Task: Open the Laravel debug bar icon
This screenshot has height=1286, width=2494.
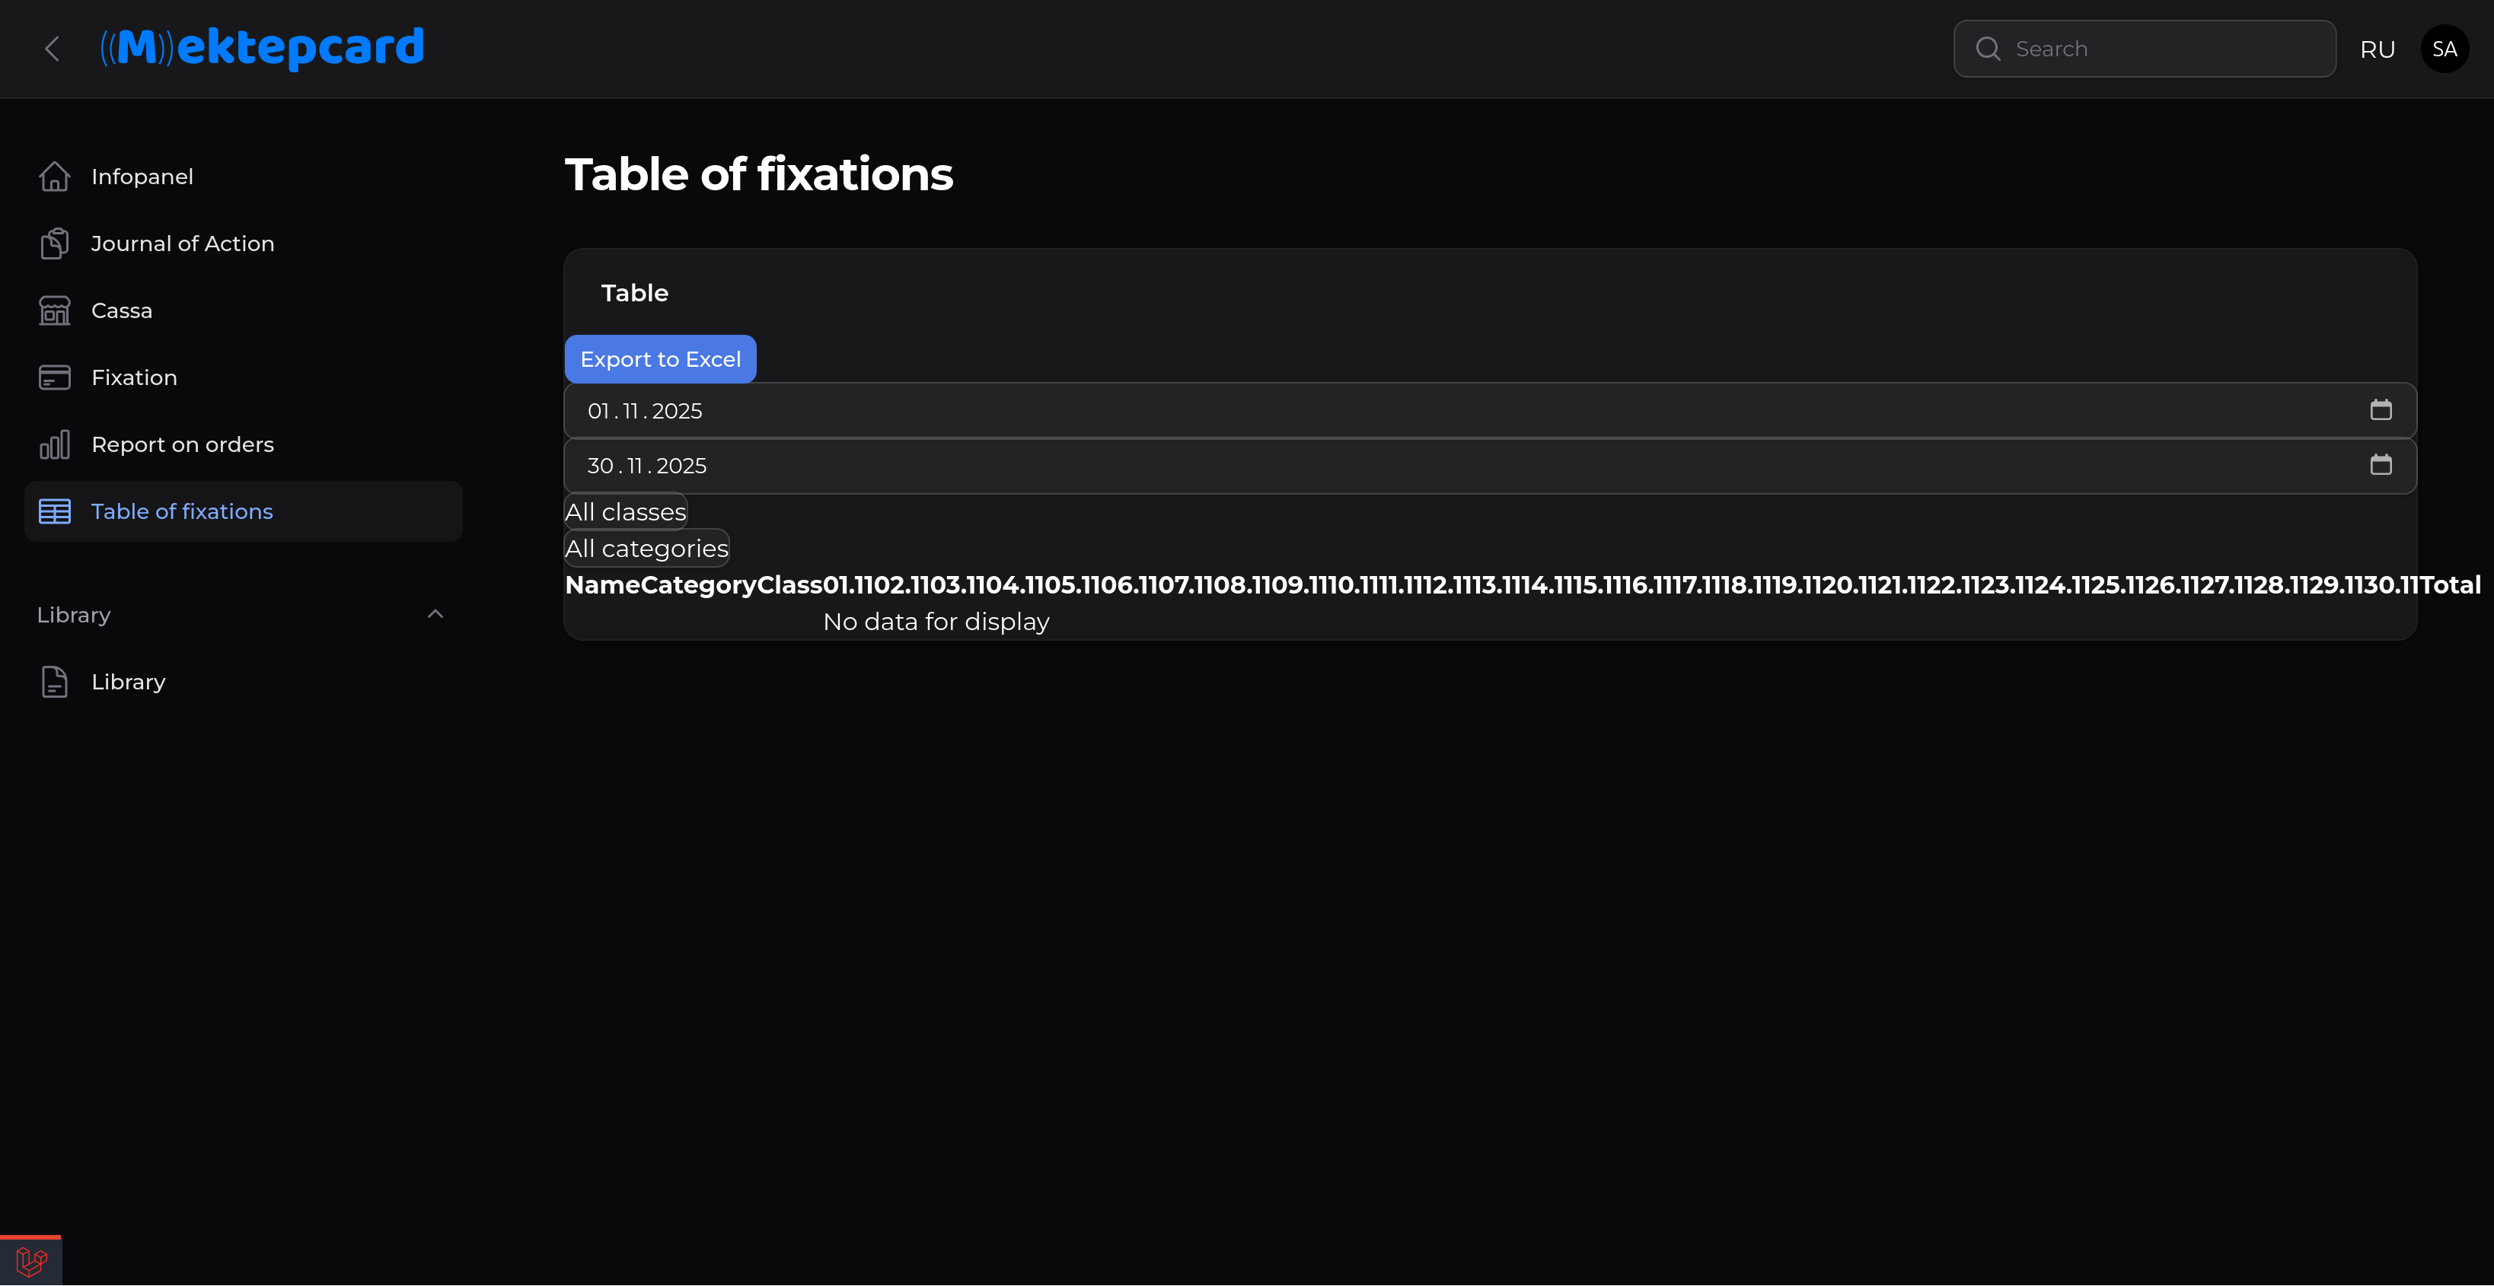Action: 31,1261
